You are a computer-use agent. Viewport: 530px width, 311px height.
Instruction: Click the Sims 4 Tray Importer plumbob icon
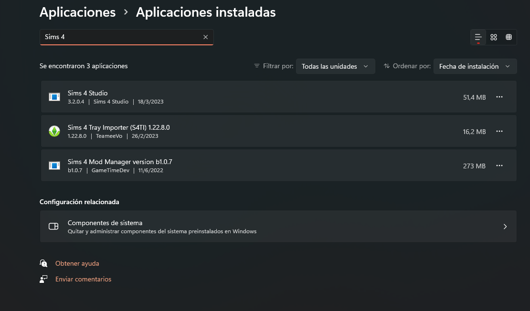[54, 131]
